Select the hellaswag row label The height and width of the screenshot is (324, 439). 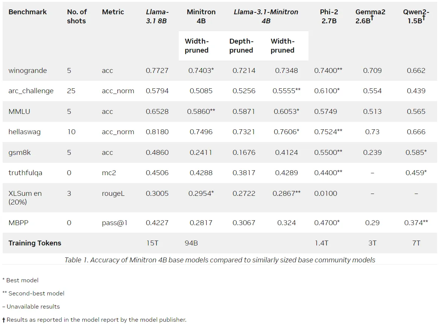tap(24, 132)
